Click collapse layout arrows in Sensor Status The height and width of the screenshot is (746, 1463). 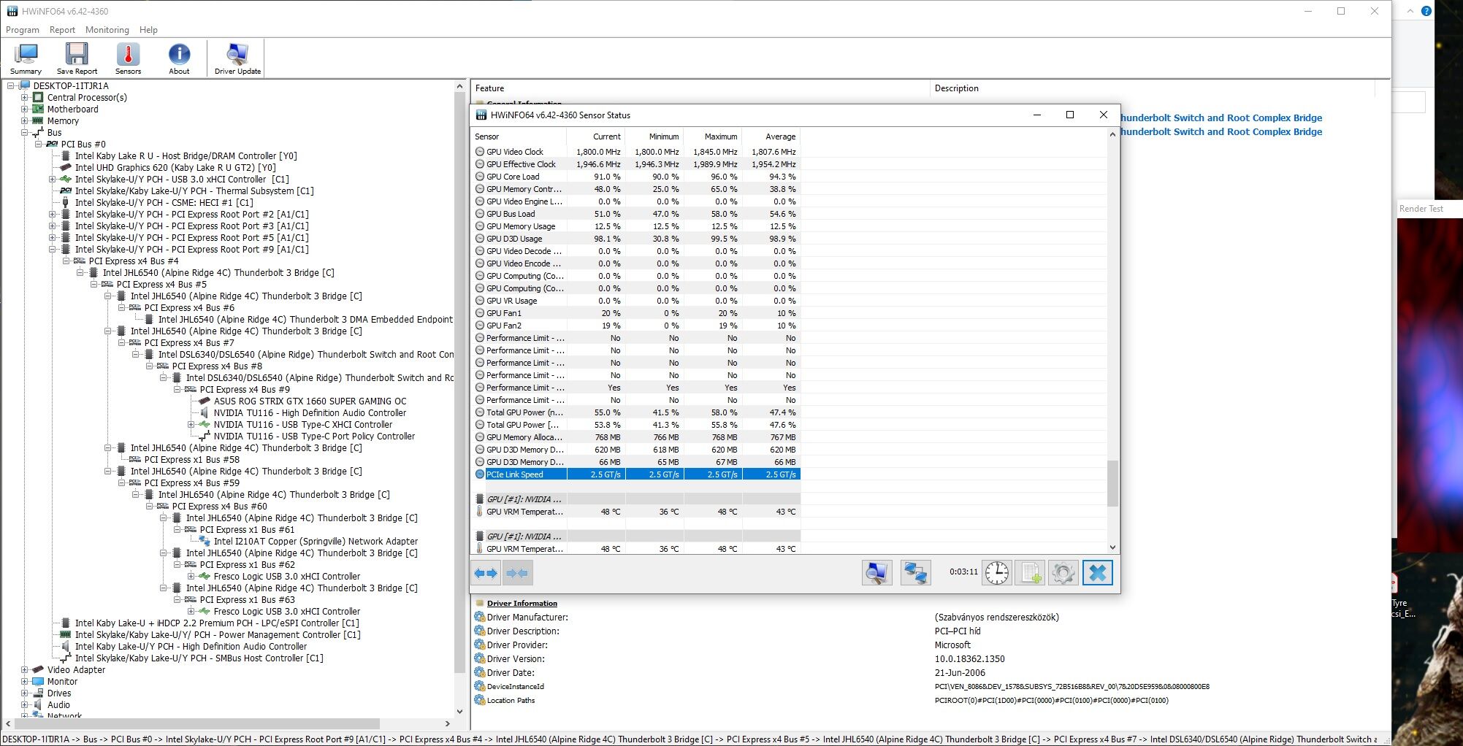click(x=518, y=573)
